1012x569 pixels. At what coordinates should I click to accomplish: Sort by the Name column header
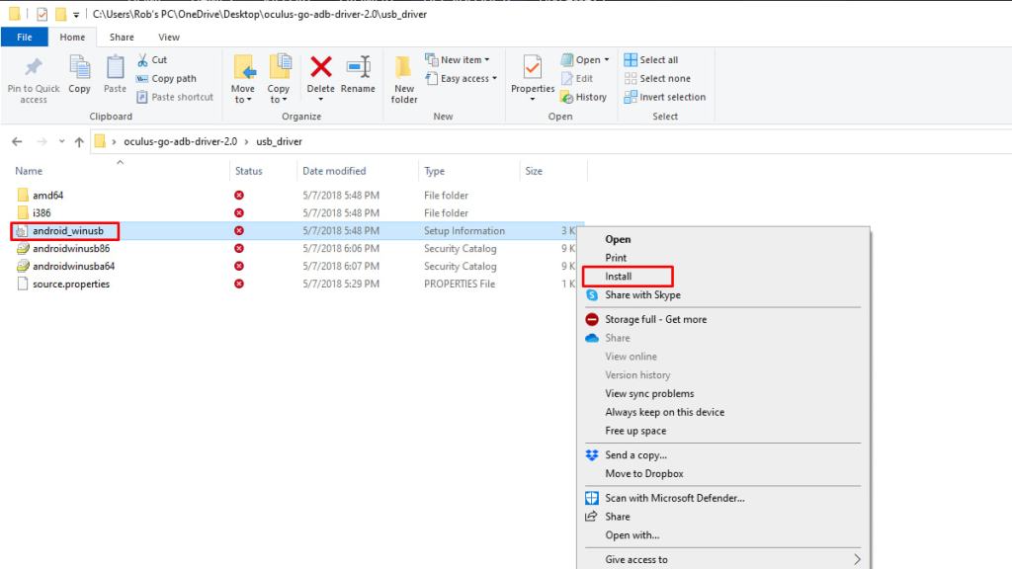(29, 171)
